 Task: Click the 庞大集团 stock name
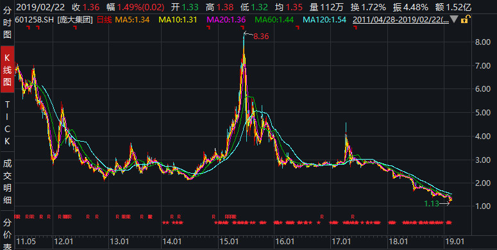click(x=75, y=20)
